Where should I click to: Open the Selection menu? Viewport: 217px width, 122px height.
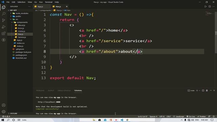(21, 2)
